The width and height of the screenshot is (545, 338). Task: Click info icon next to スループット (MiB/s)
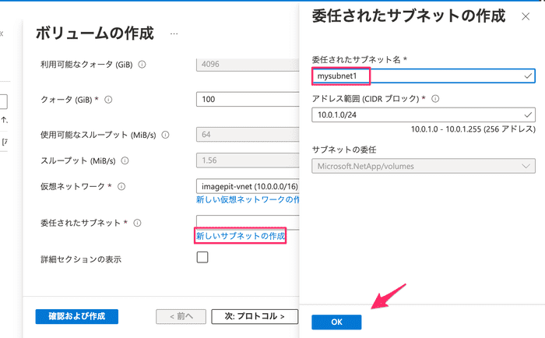coord(125,160)
